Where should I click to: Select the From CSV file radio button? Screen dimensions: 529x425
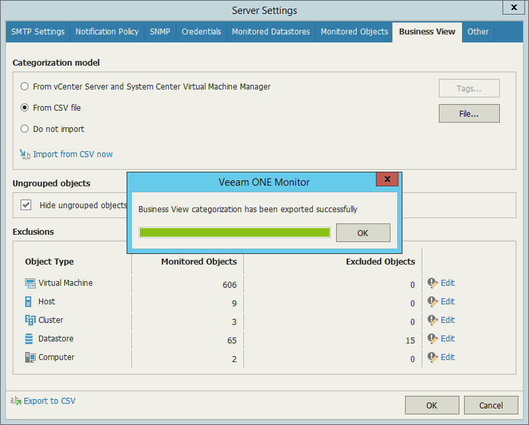(x=25, y=107)
